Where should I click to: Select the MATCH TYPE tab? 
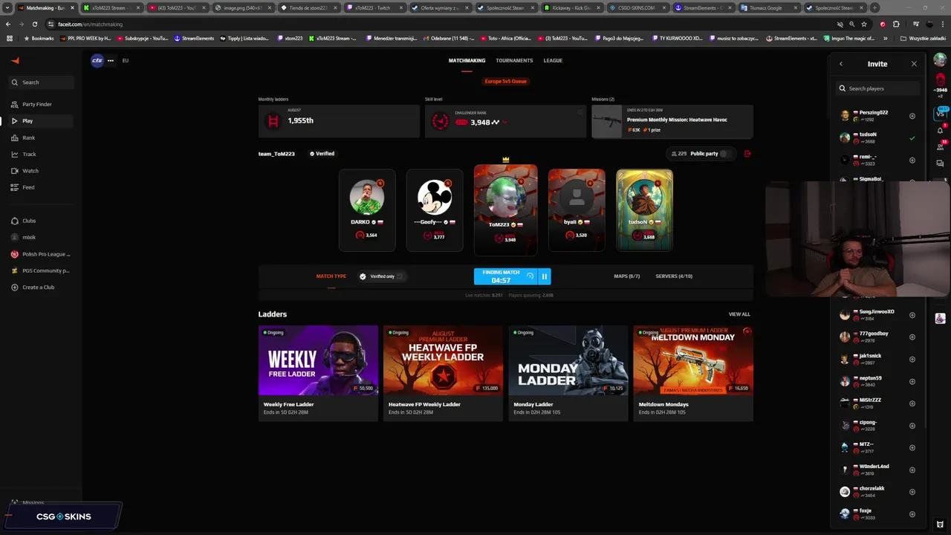331,276
